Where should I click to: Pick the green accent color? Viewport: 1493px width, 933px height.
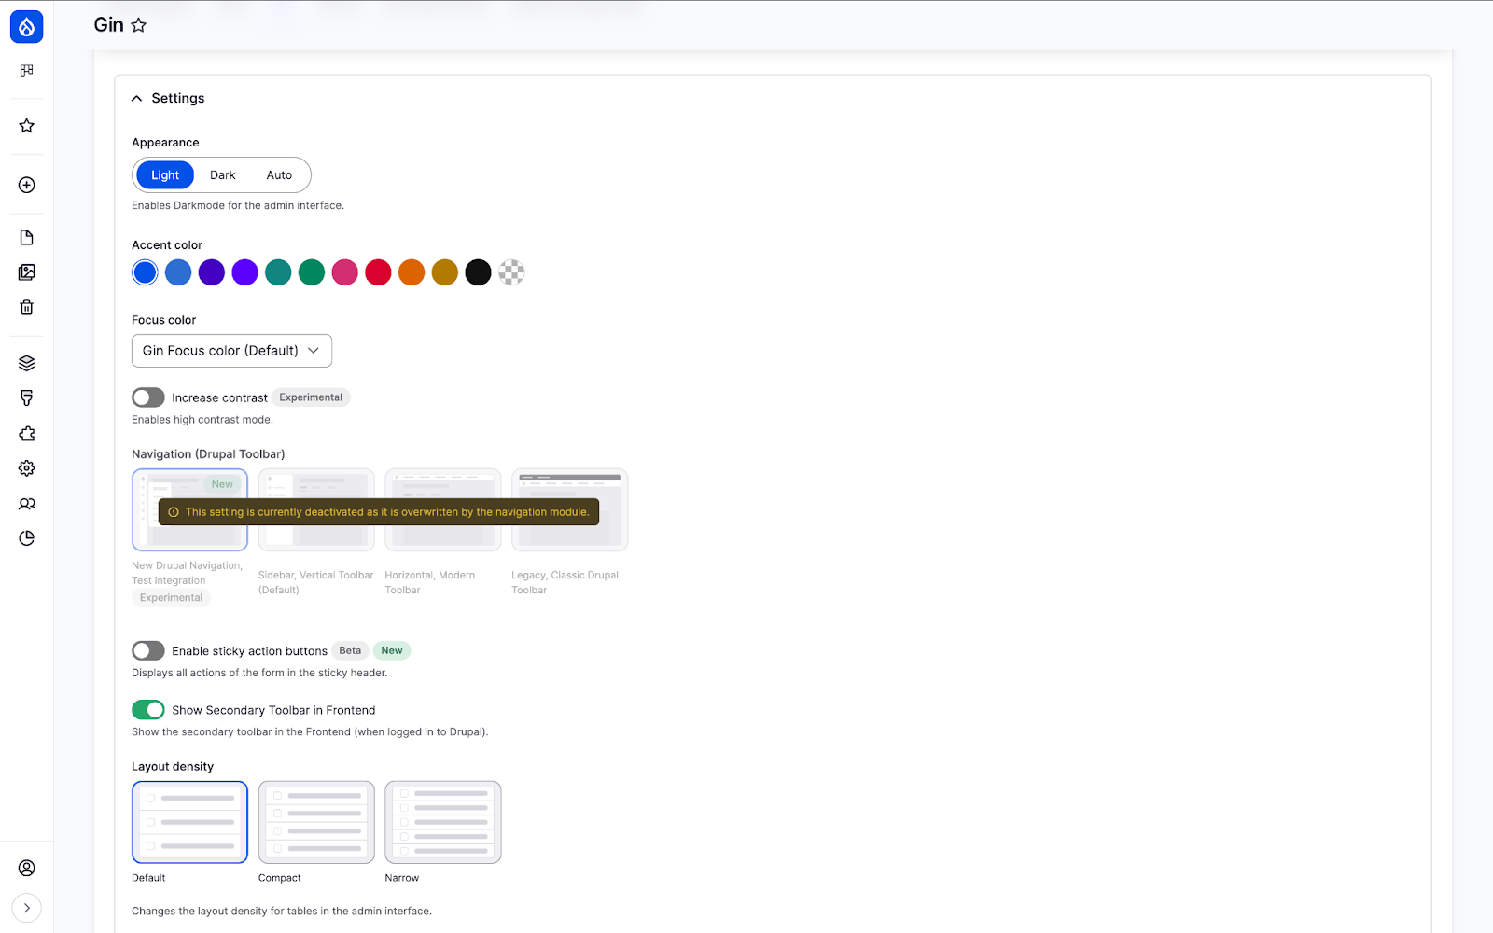[x=312, y=272]
